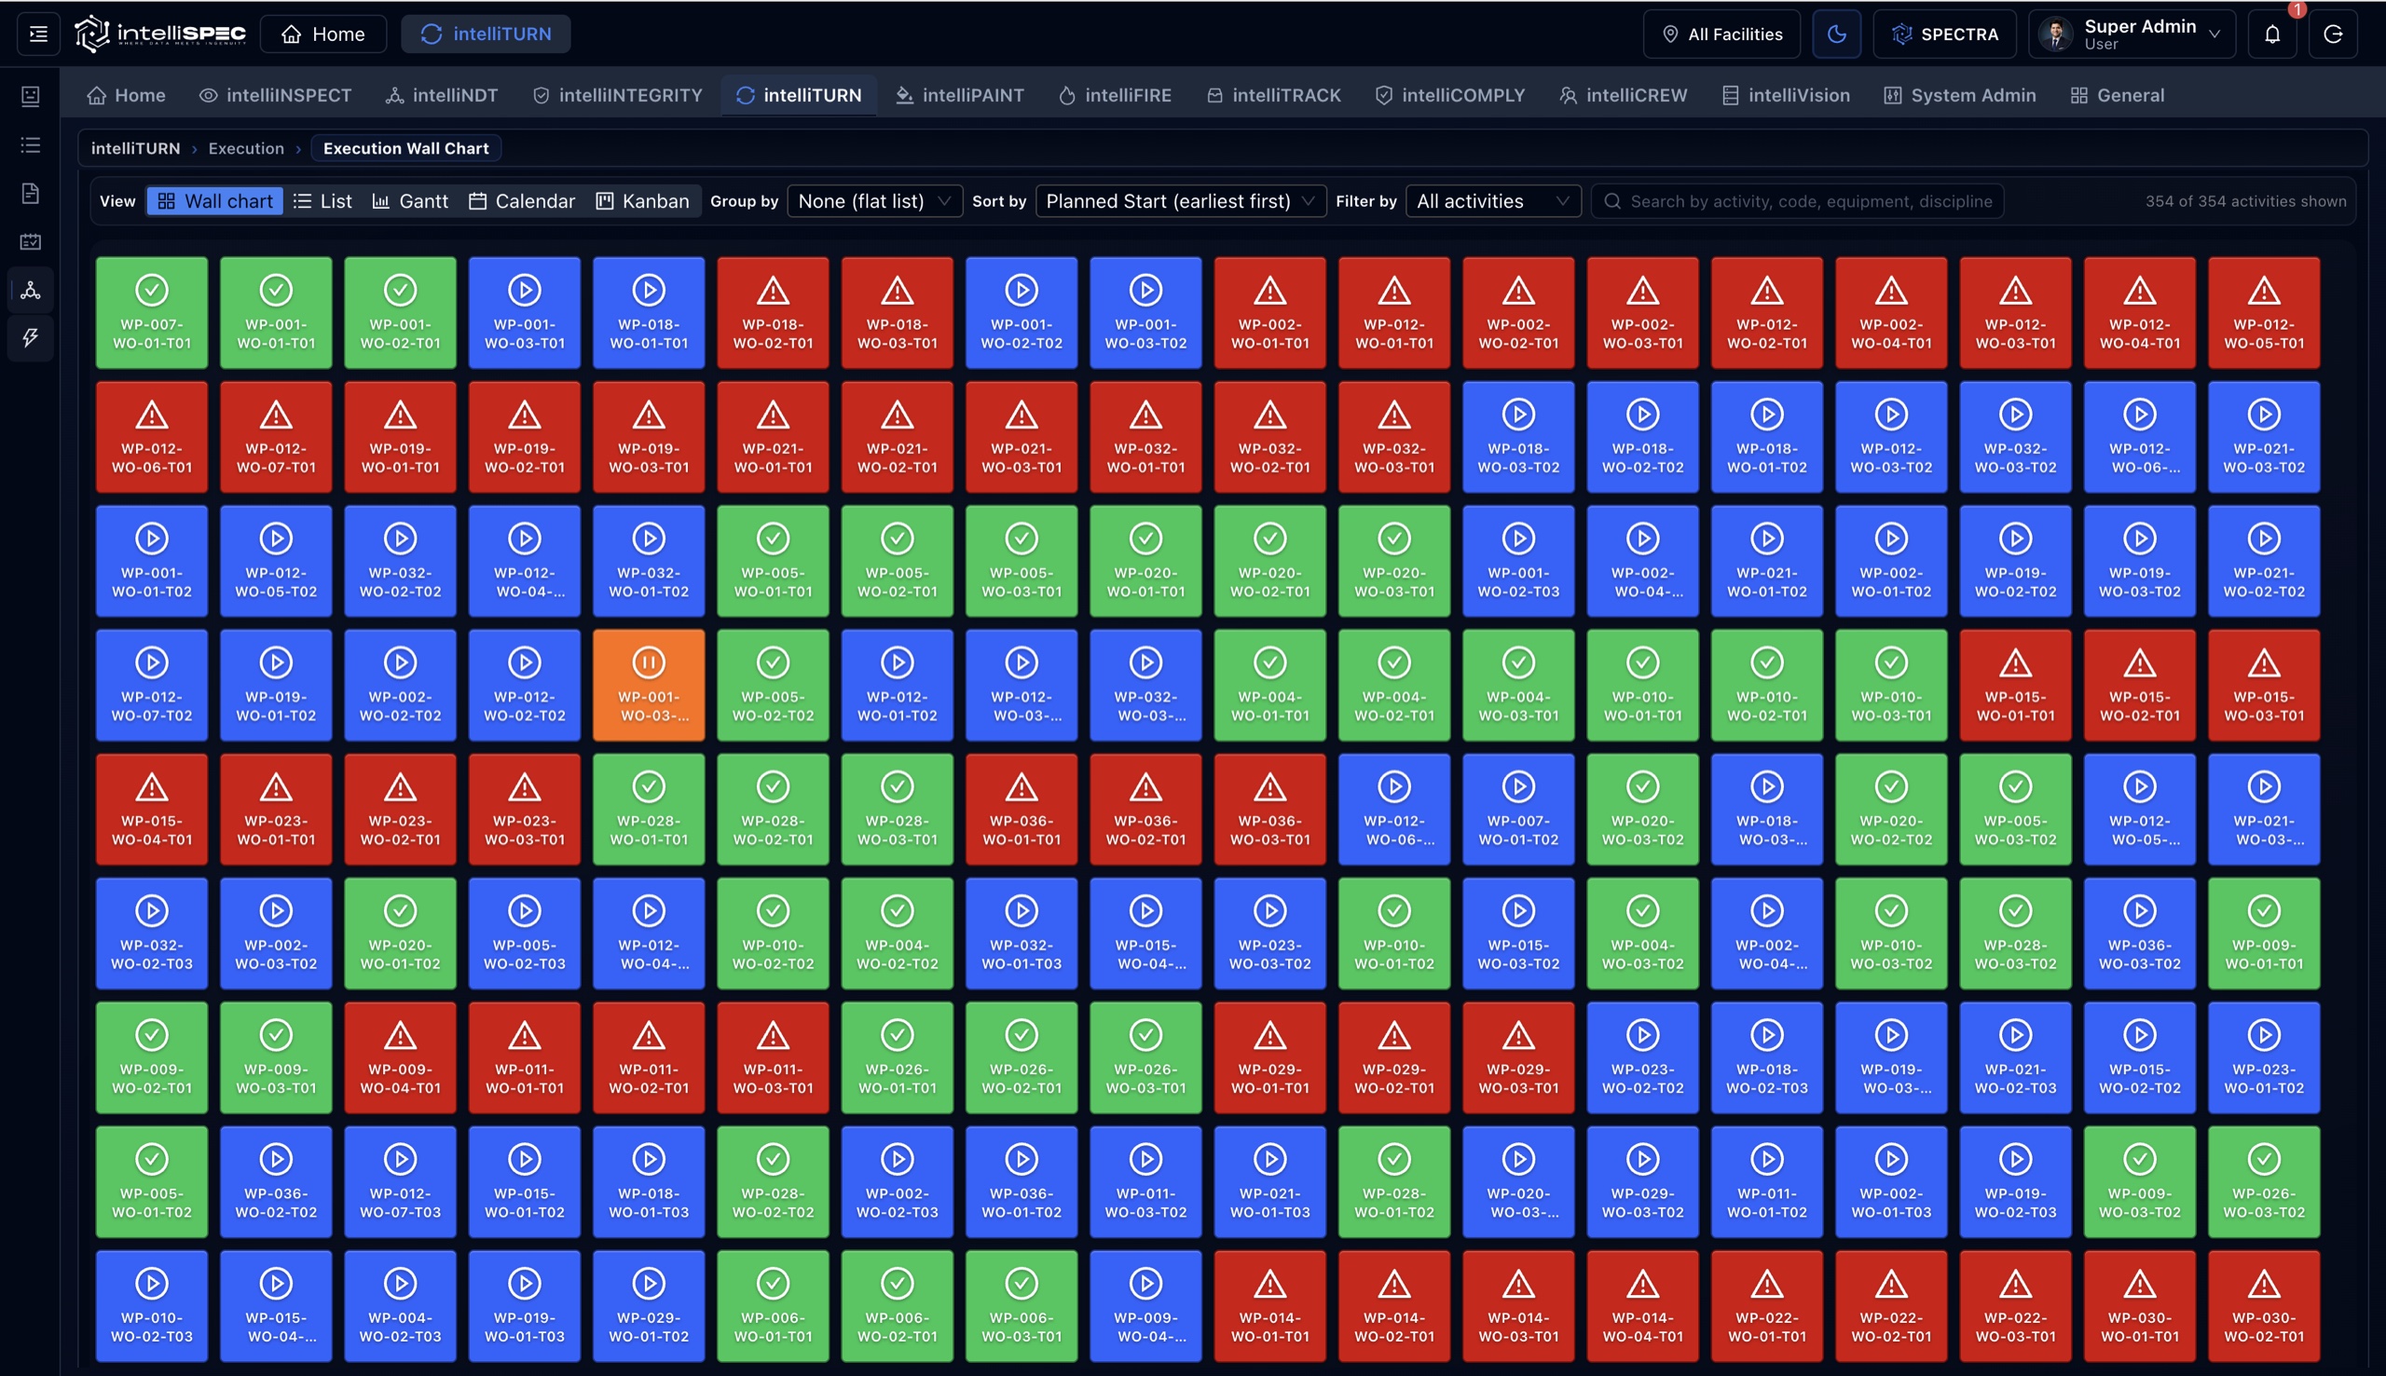Open intelliCREW module
This screenshot has height=1376, width=2386.
(x=1623, y=95)
